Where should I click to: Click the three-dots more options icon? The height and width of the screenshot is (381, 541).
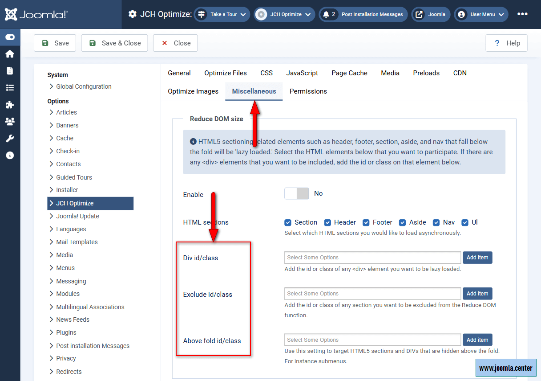(x=522, y=14)
